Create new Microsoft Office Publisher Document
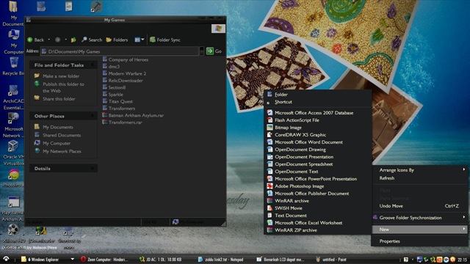 (318, 194)
